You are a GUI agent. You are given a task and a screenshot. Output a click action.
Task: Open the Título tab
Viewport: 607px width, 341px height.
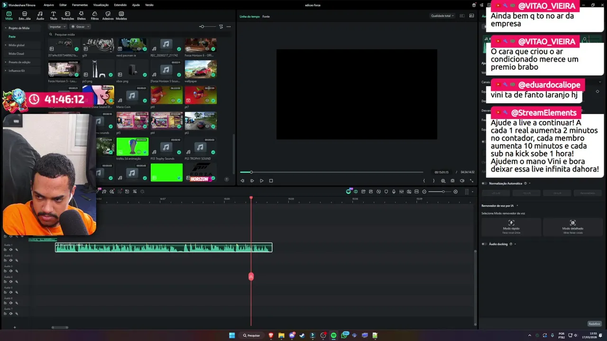(53, 16)
